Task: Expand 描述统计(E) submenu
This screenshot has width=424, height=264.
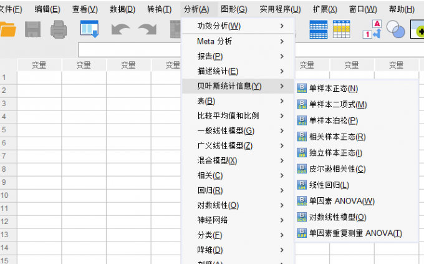Action: tap(238, 71)
